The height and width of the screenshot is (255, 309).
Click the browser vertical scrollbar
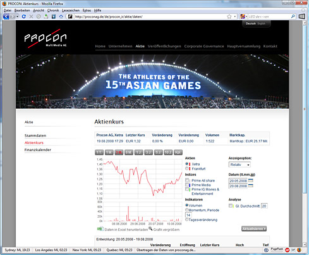pyautogui.click(x=305, y=134)
